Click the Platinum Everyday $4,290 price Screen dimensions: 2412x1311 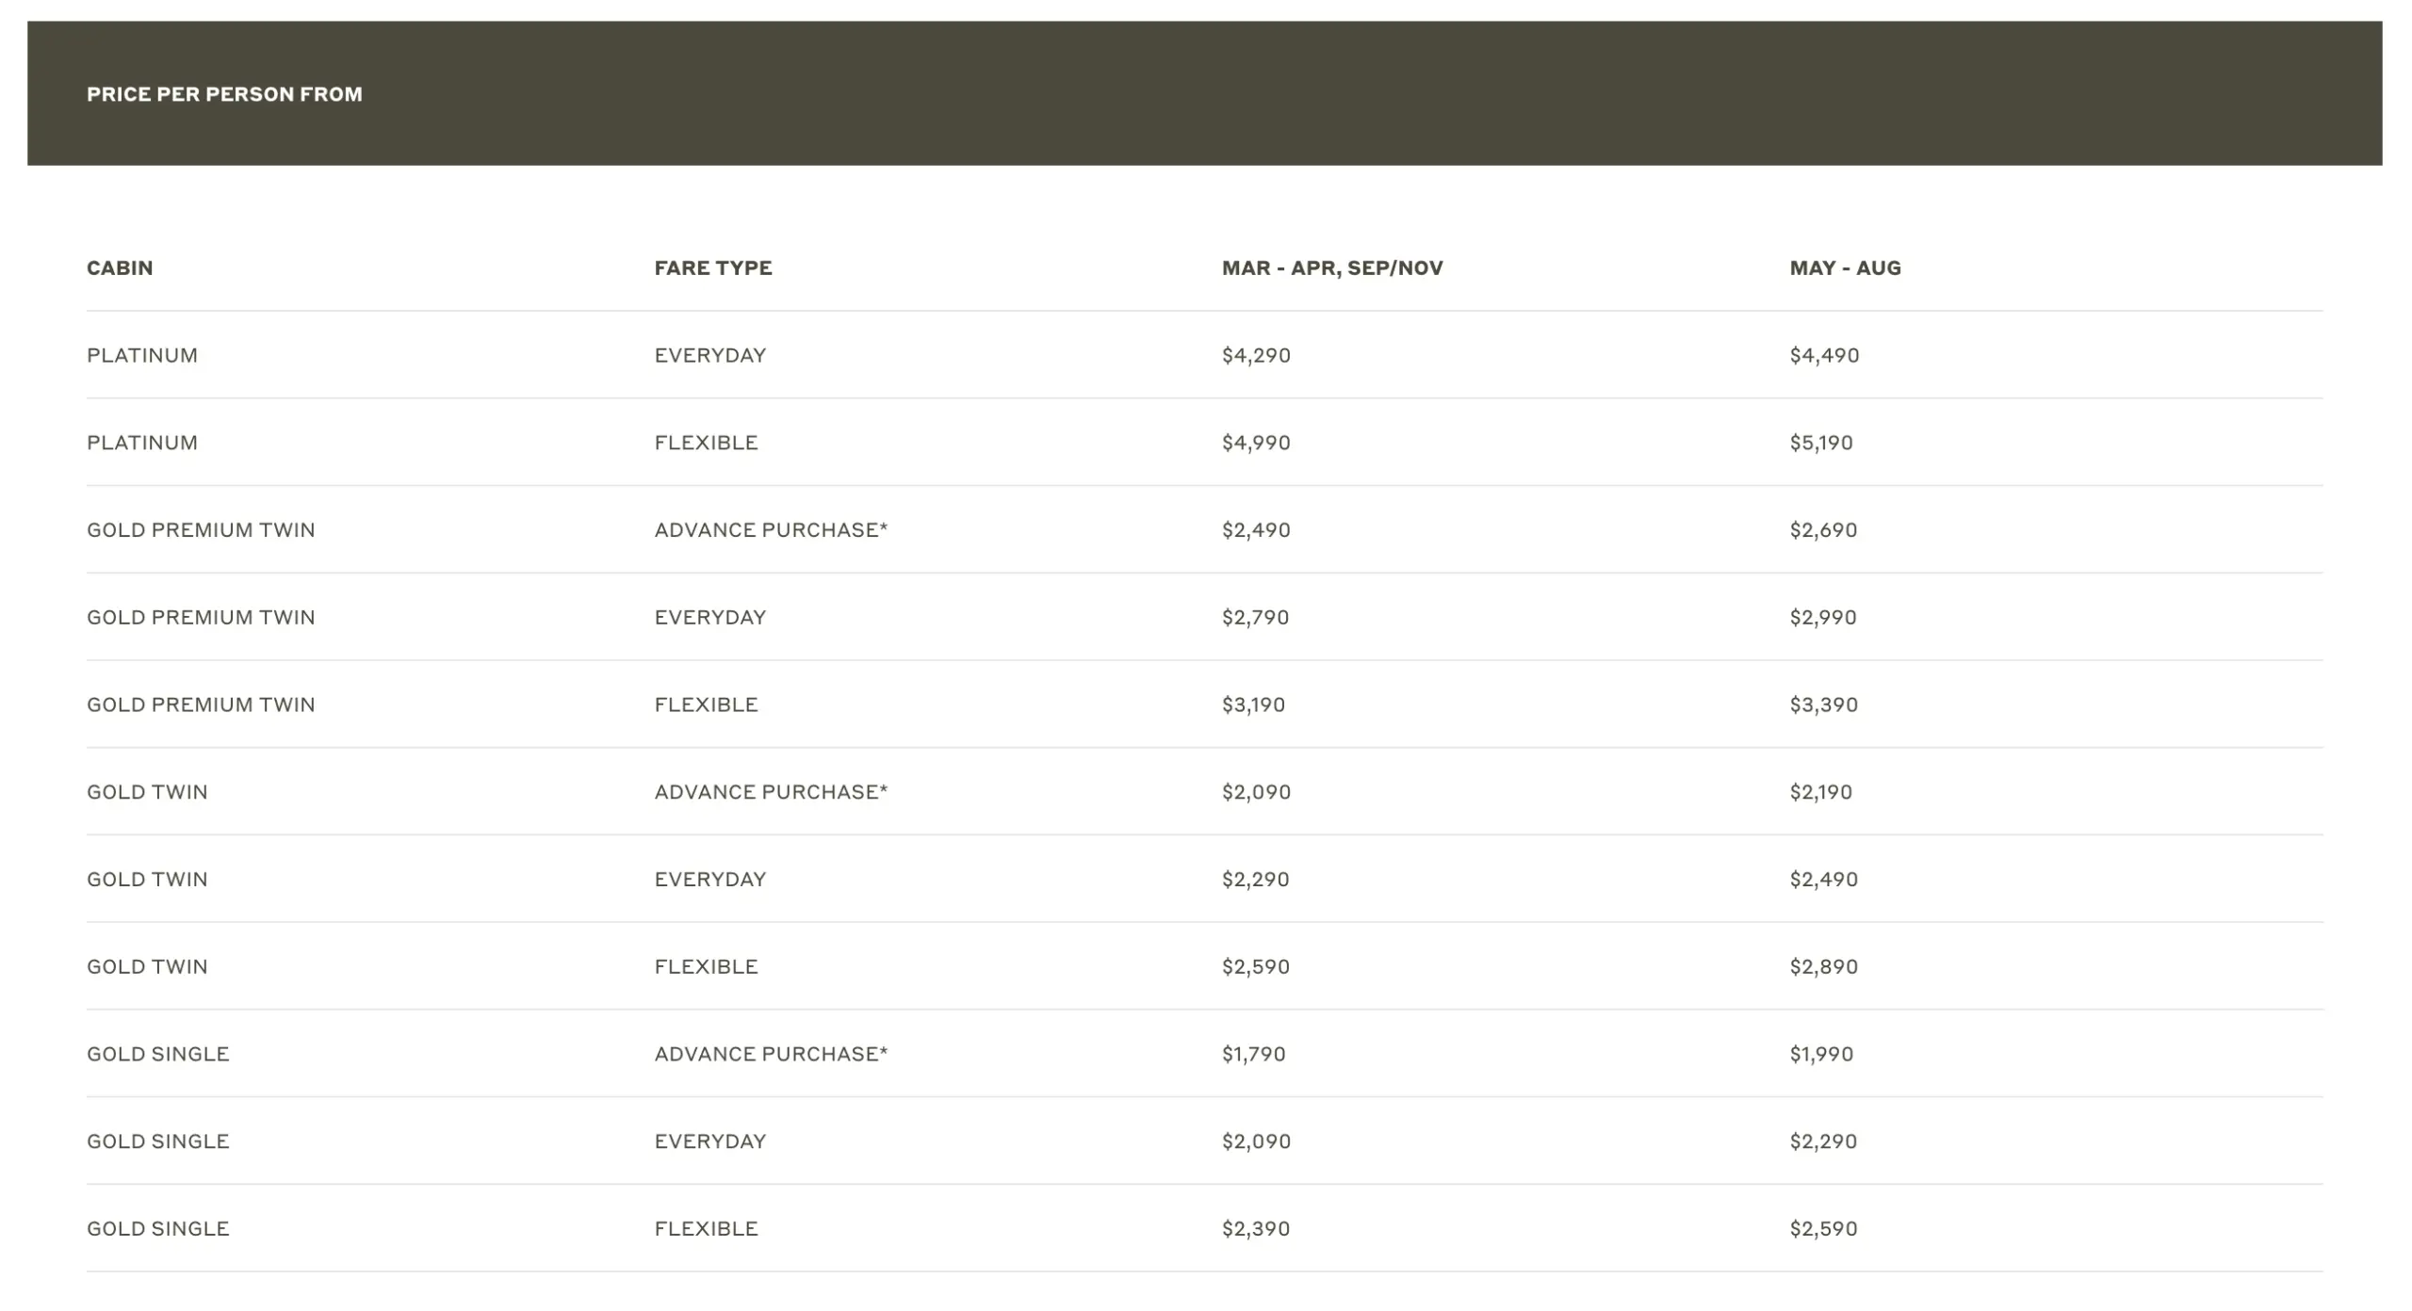pyautogui.click(x=1256, y=355)
